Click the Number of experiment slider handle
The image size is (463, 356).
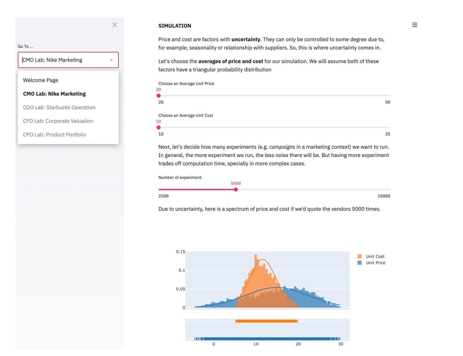coord(236,190)
